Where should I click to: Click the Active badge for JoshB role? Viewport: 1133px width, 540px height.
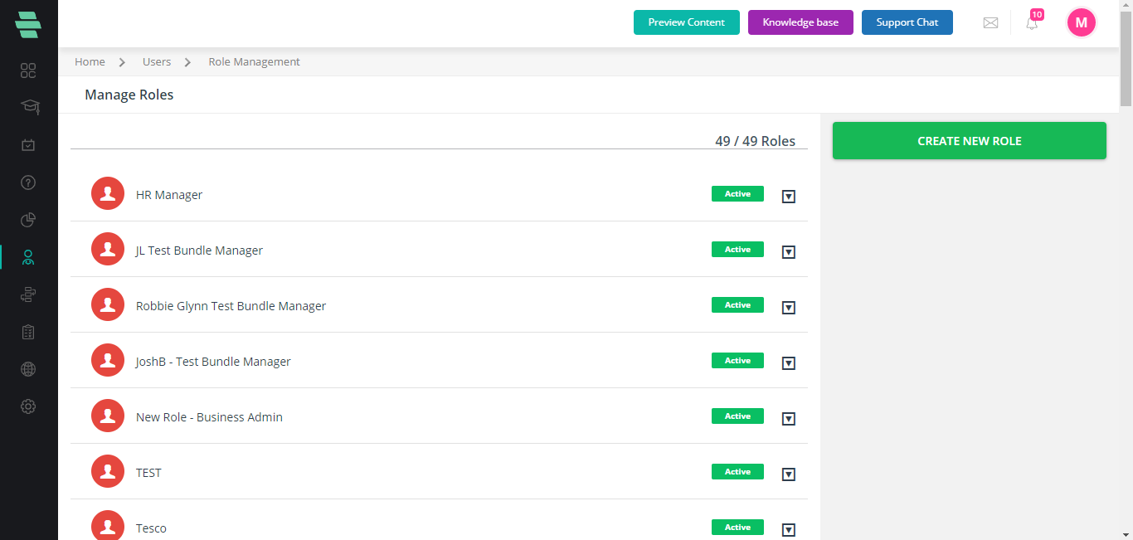click(x=737, y=361)
